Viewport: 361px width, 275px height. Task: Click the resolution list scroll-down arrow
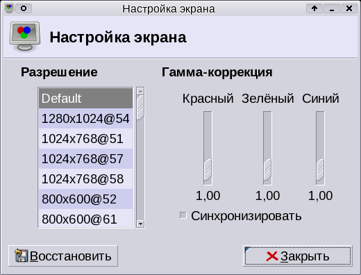point(140,224)
